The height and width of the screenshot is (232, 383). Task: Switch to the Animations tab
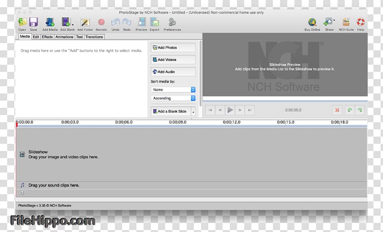point(64,37)
